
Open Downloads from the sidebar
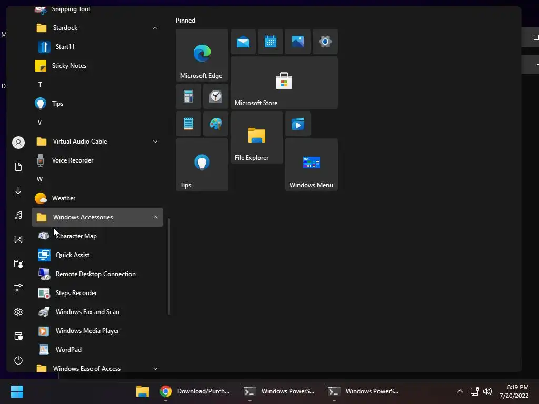coord(18,191)
